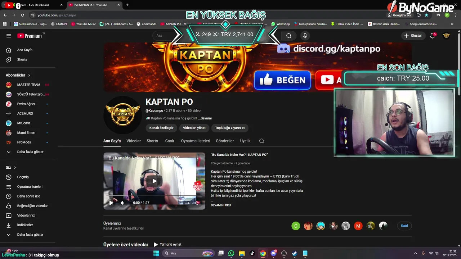Open the notifications bell

pyautogui.click(x=433, y=36)
